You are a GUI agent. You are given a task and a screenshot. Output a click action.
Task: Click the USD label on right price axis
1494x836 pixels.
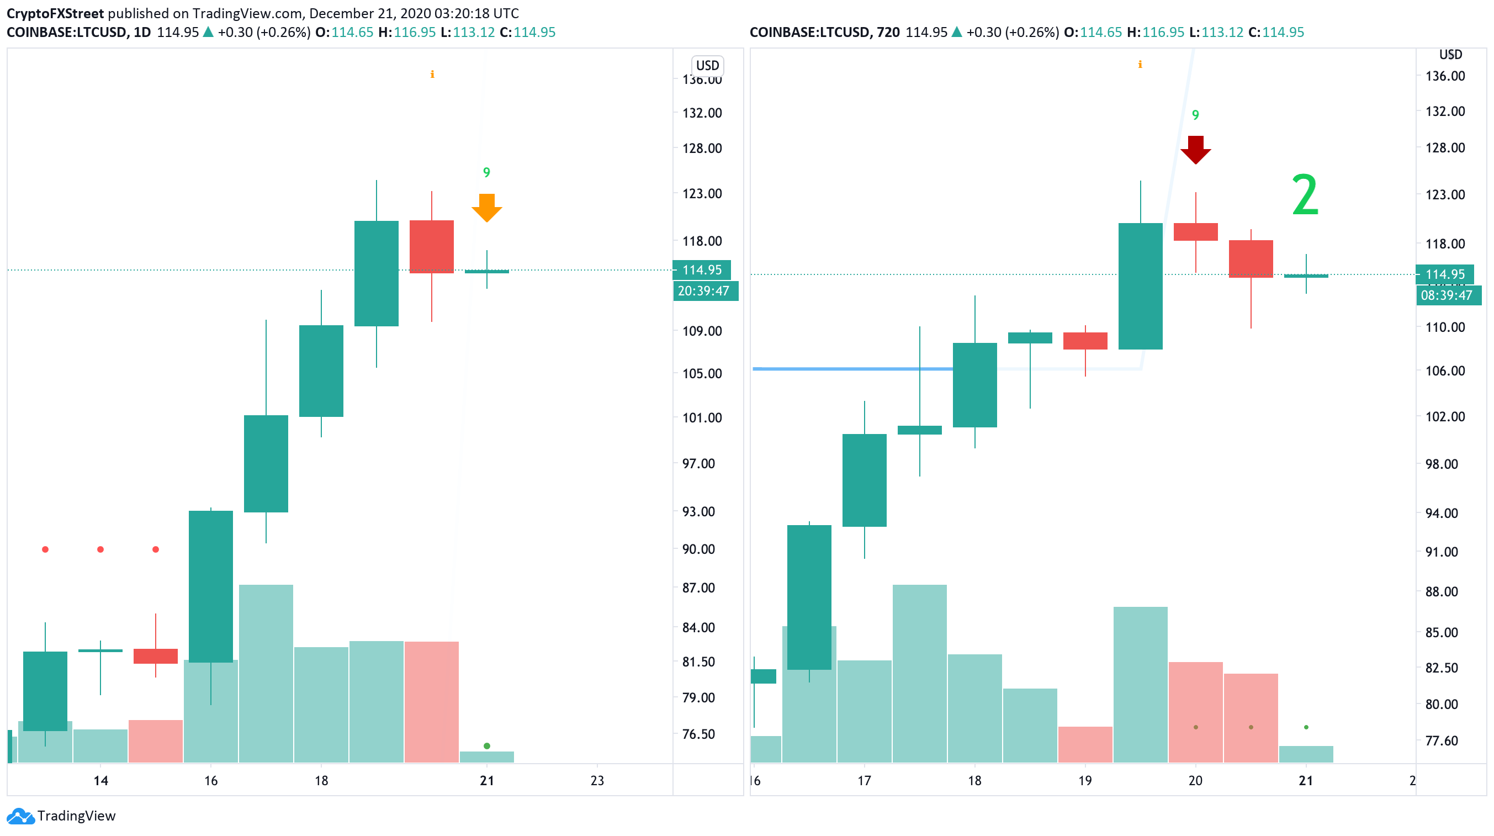coord(1450,55)
